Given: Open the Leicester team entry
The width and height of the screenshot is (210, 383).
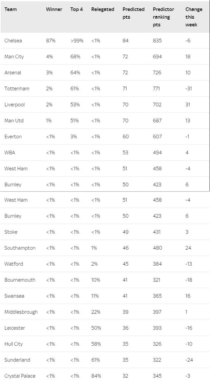Looking at the screenshot, I should [15, 328].
